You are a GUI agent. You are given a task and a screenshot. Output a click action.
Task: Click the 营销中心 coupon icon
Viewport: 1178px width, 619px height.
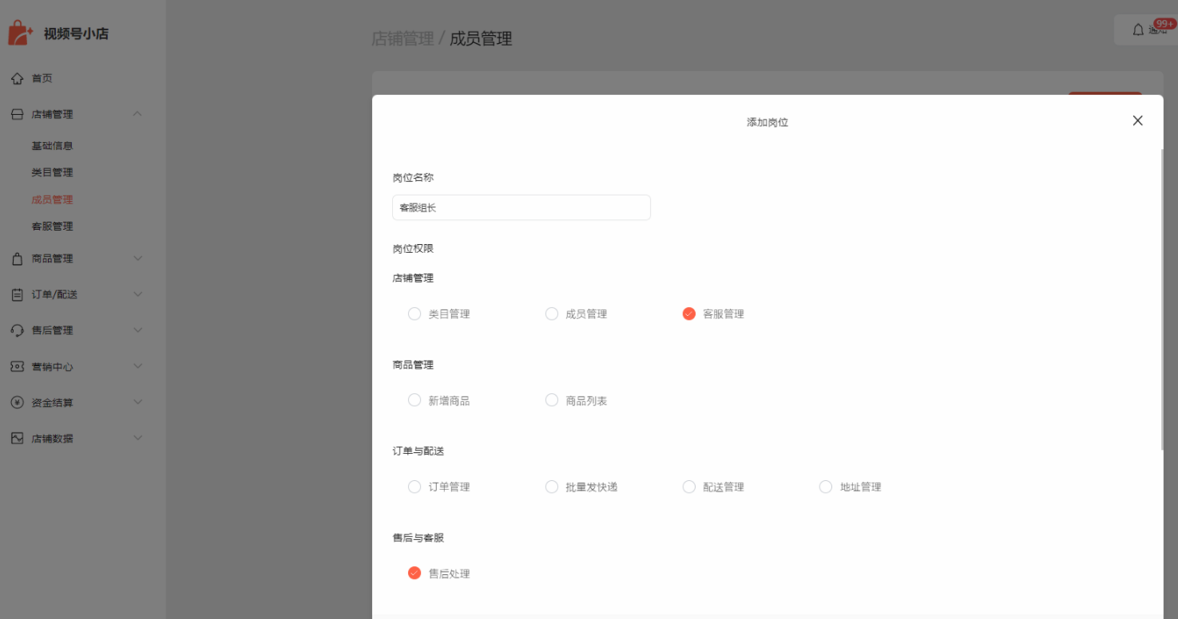pyautogui.click(x=17, y=366)
